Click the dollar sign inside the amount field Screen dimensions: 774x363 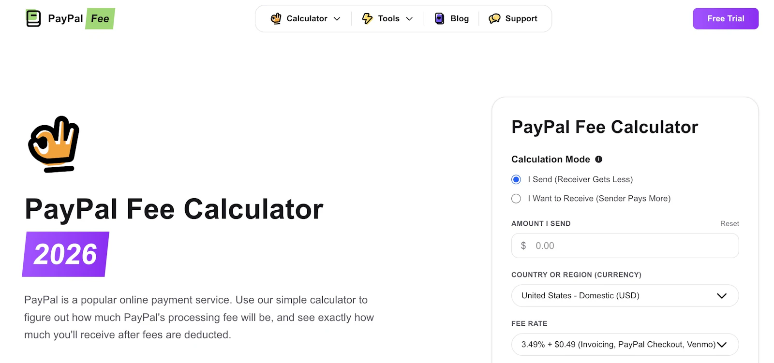523,246
